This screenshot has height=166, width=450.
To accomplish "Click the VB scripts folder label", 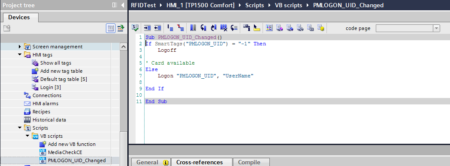I will tap(51, 136).
